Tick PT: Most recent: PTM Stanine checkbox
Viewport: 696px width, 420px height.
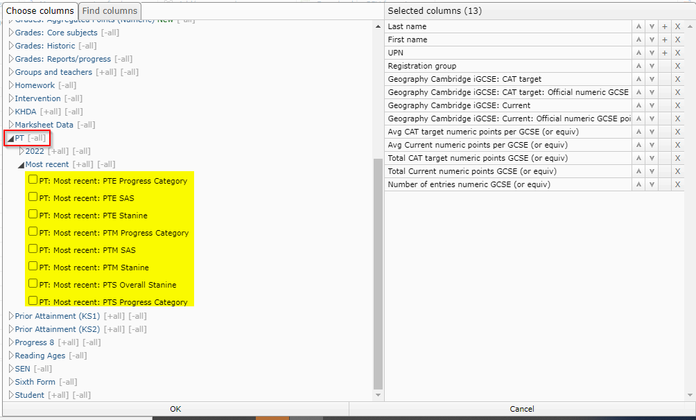tap(33, 266)
